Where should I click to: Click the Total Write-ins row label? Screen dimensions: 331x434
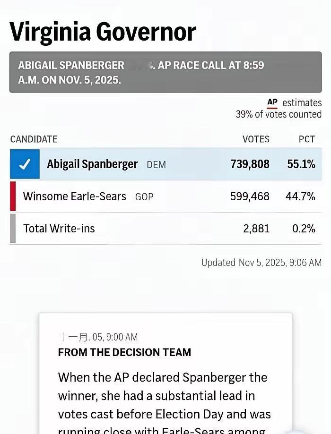(x=59, y=229)
